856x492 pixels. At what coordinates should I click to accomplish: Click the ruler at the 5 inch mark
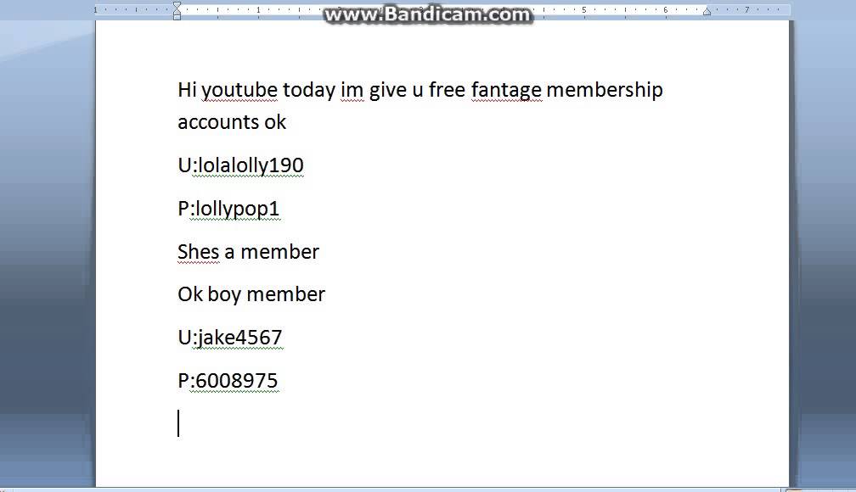point(583,10)
